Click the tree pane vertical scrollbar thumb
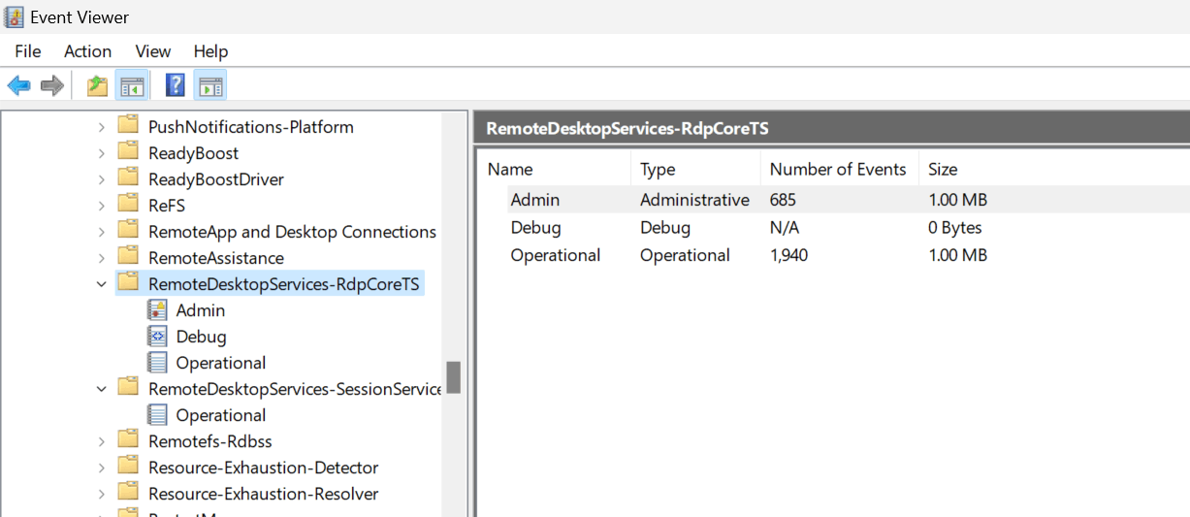The height and width of the screenshot is (517, 1190). [x=453, y=377]
